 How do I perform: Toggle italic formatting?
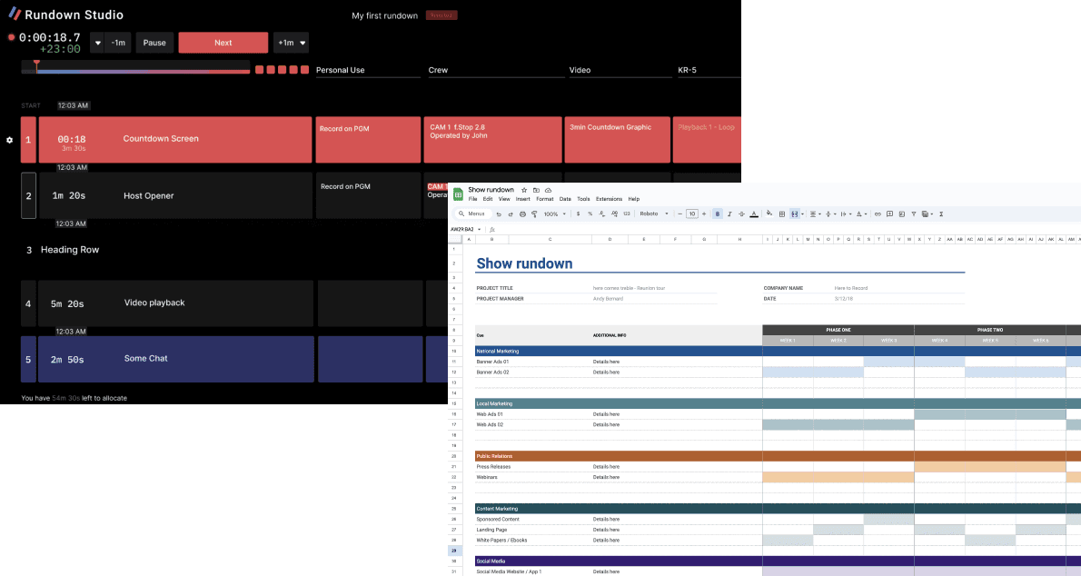tap(729, 213)
